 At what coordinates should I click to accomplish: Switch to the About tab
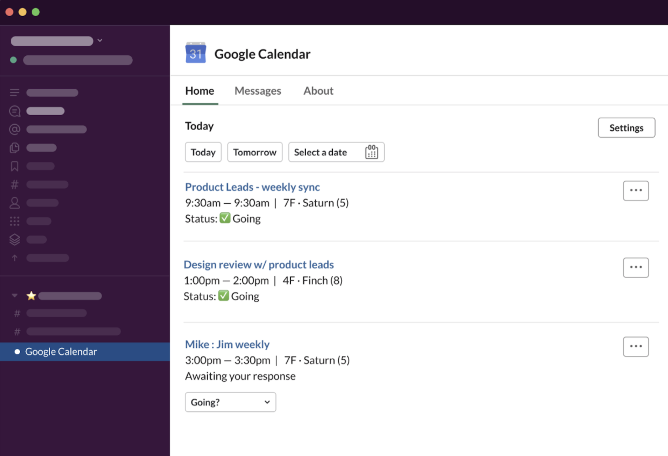[x=318, y=91]
